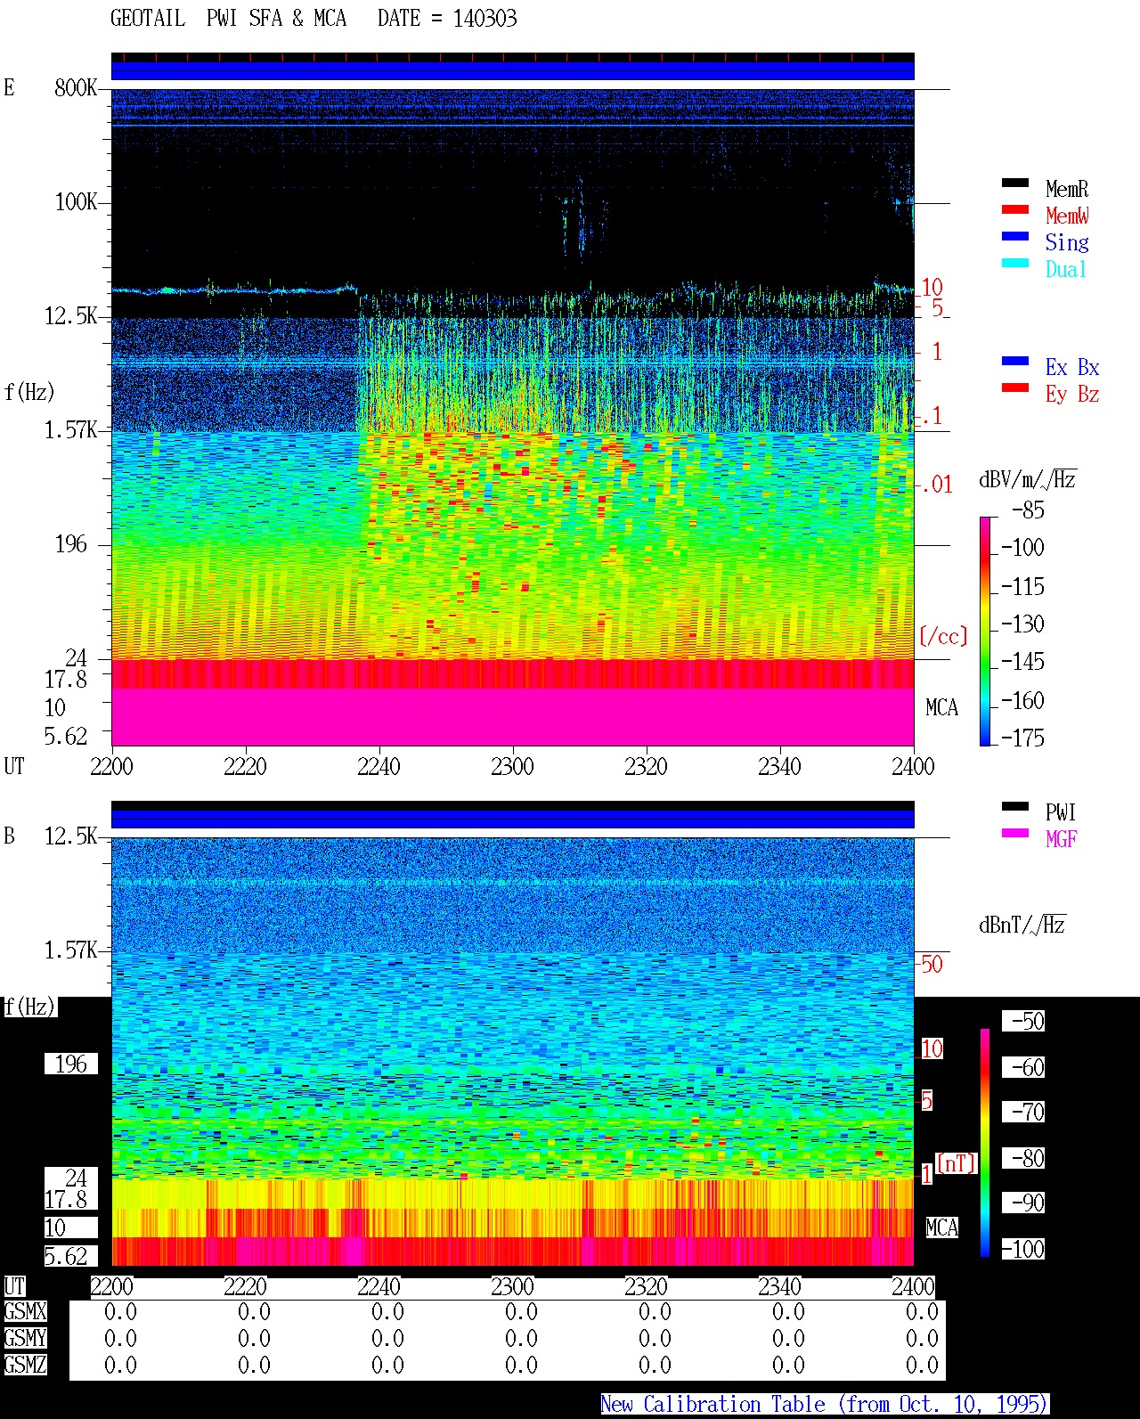
Task: Click the red MemW legend swatch
Action: (1015, 210)
